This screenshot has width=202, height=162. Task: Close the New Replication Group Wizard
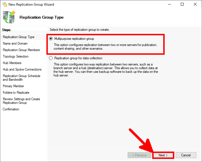pyautogui.click(x=195, y=4)
